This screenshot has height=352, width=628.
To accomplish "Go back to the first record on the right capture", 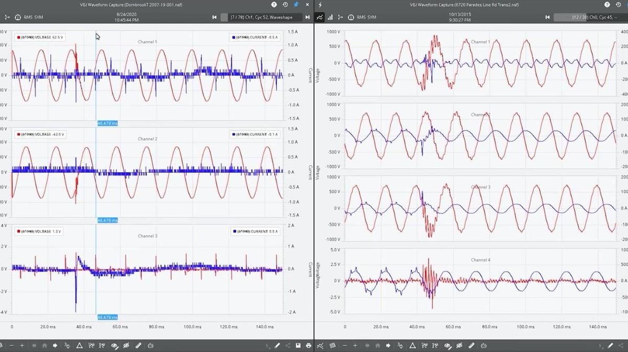I will (x=547, y=17).
